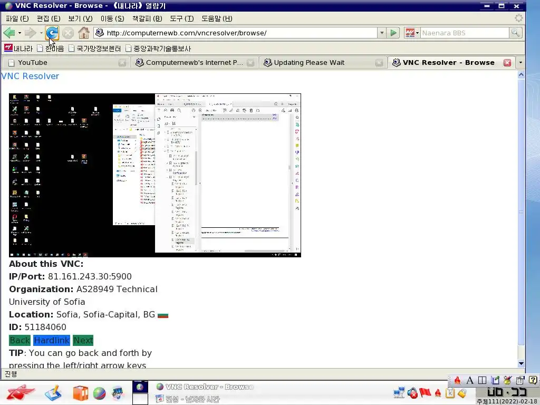Screen dimensions: 540x405
Task: Click the Naenara BBS search field
Action: 465,33
